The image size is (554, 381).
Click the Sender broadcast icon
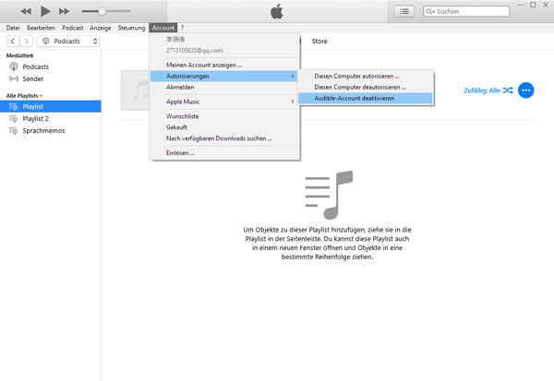coord(14,78)
